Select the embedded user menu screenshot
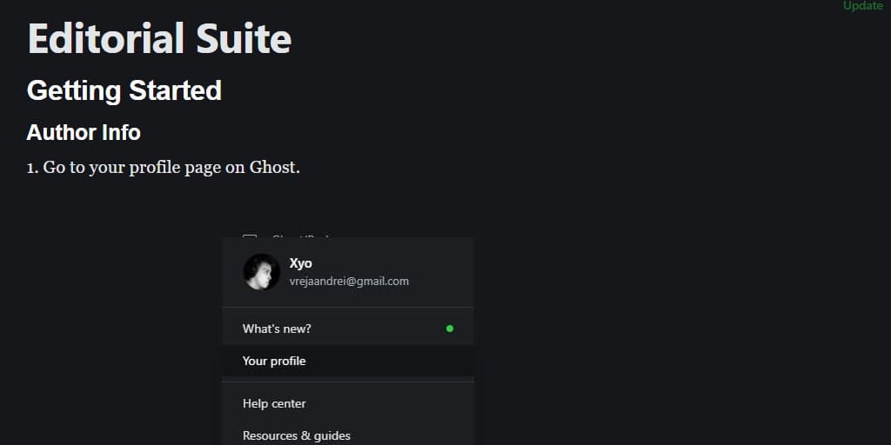891x445 pixels. tap(348, 340)
